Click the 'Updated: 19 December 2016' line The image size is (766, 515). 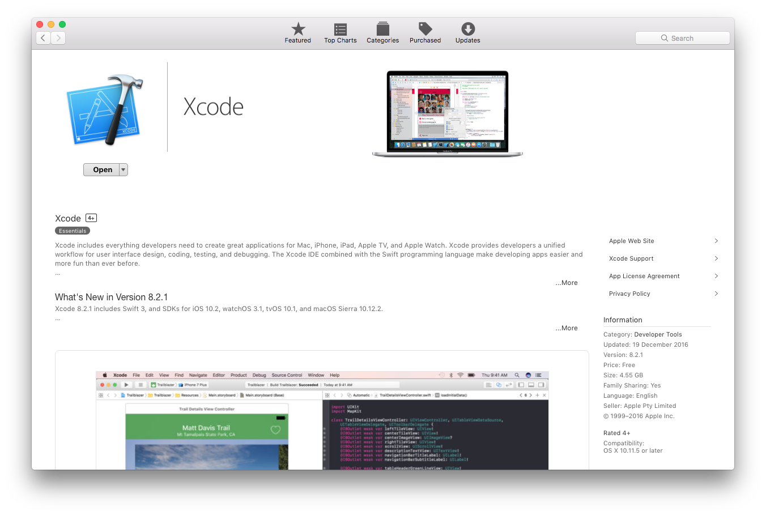(x=646, y=344)
